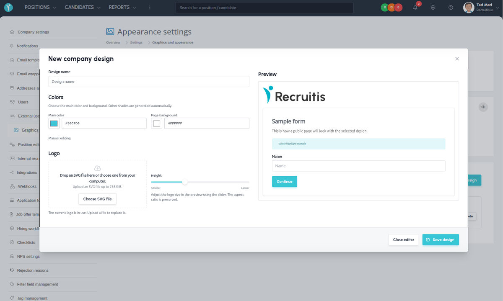
Task: Expand the REPORTS menu
Action: pos(122,8)
